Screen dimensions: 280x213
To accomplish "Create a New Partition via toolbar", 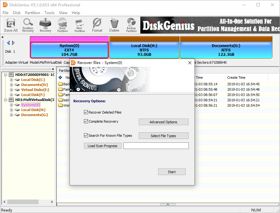I will (80, 25).
